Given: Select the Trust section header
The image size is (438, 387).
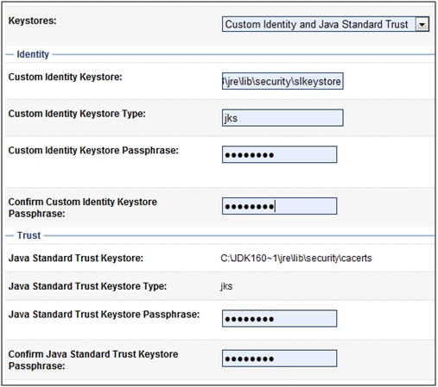Looking at the screenshot, I should tap(29, 235).
